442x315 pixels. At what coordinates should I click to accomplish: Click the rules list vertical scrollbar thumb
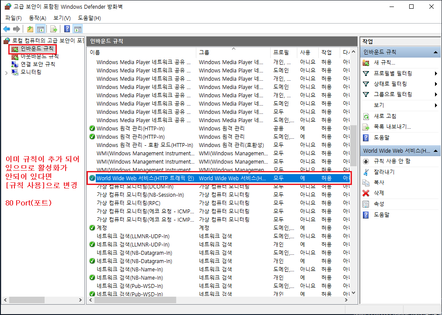point(354,146)
